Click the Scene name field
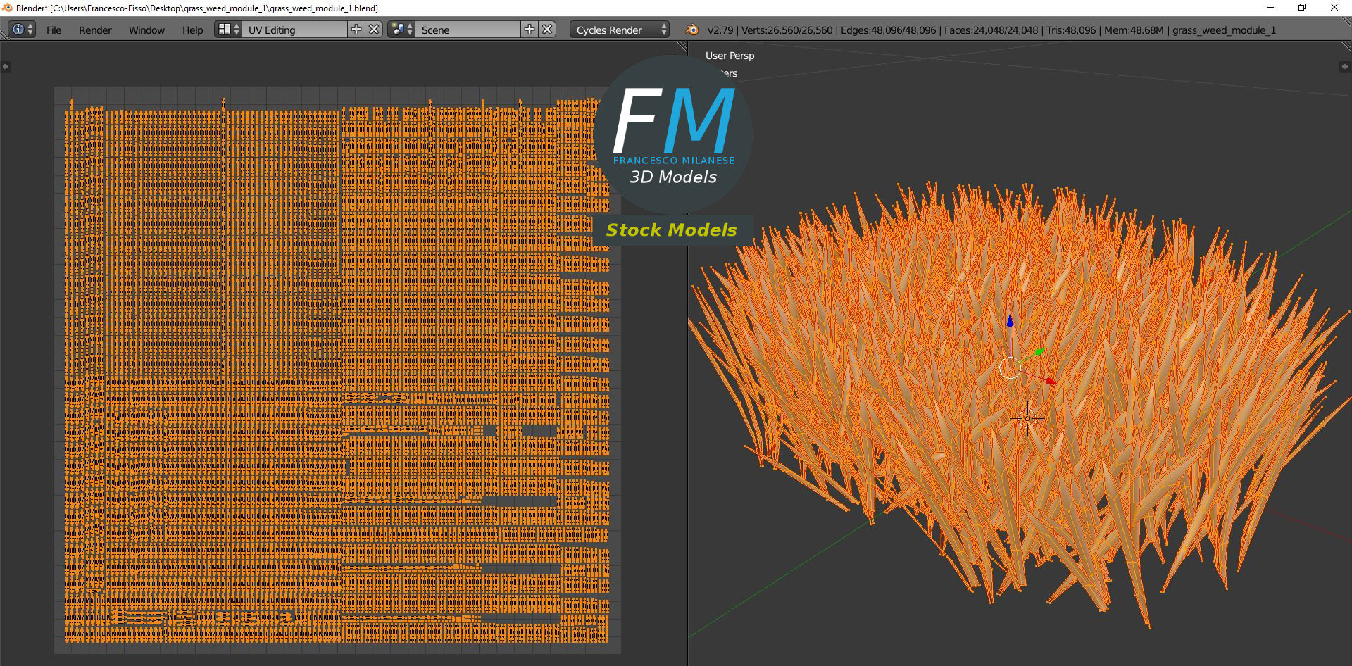The width and height of the screenshot is (1352, 666). tap(468, 30)
